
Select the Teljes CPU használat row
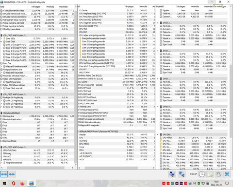[37, 79]
